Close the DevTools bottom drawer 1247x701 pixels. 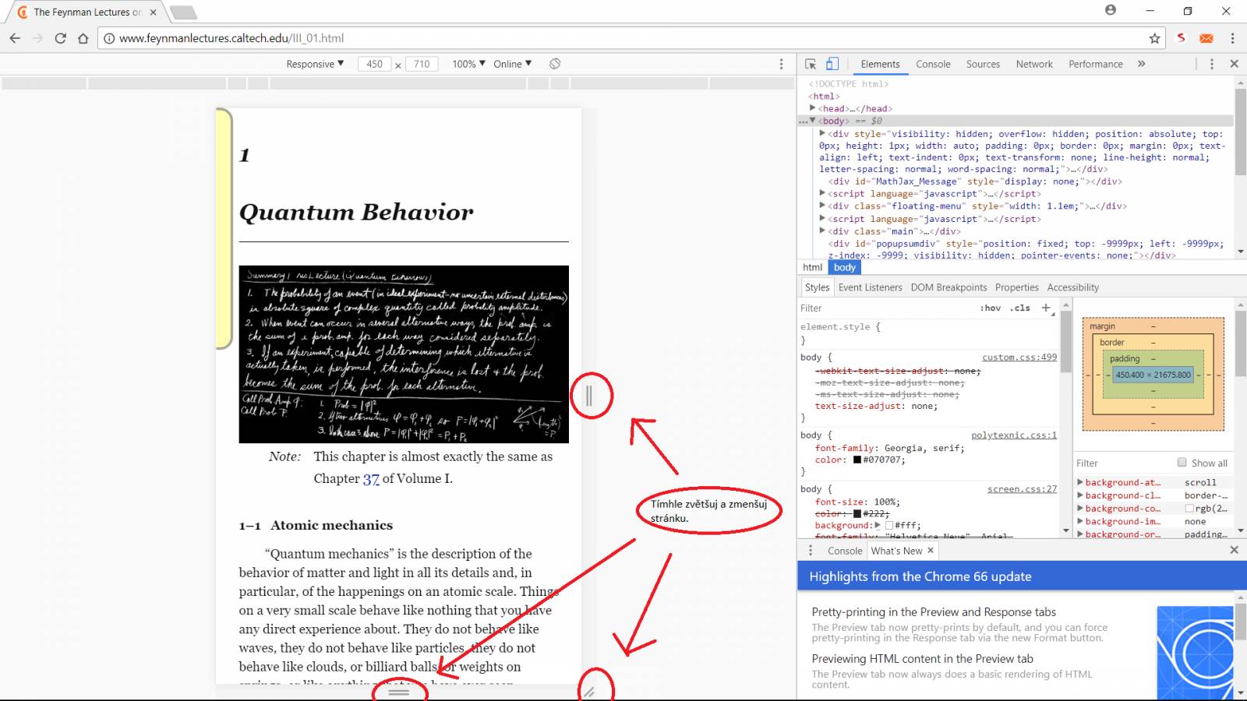(1234, 550)
